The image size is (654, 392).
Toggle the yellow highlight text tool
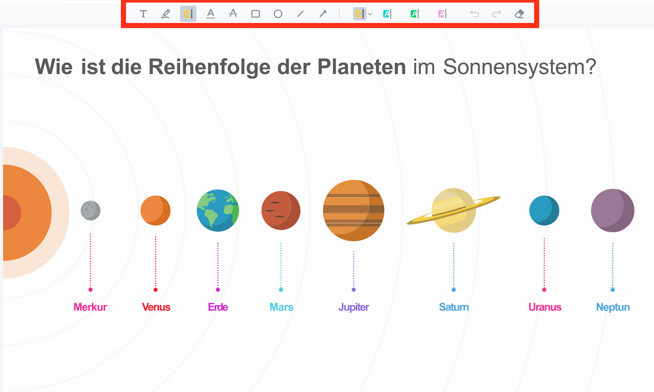click(188, 14)
